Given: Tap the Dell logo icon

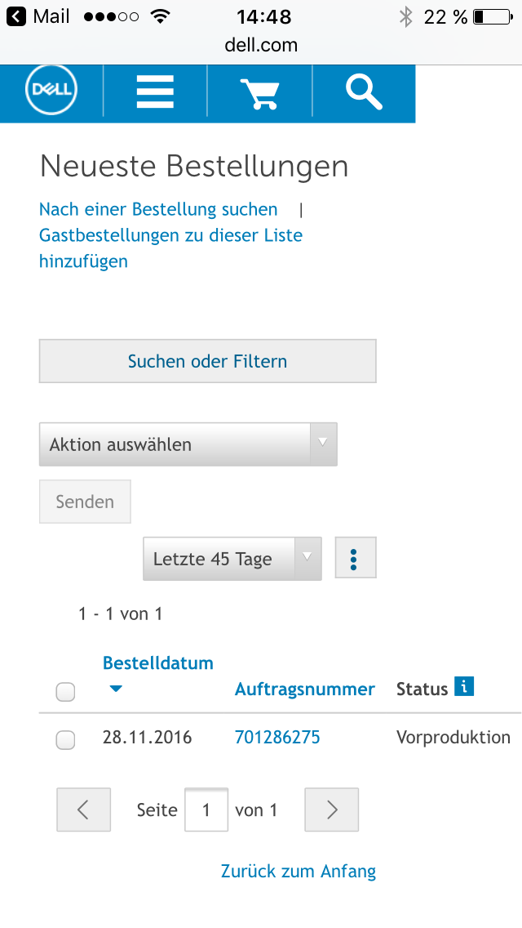Looking at the screenshot, I should click(x=51, y=93).
